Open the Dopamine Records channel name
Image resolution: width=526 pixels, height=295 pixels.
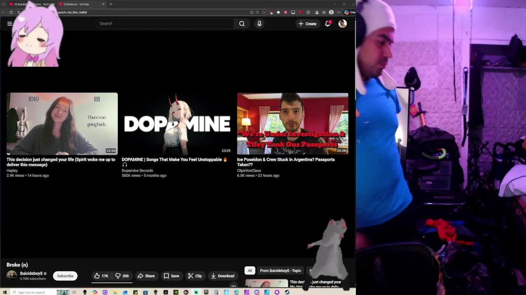(x=137, y=170)
